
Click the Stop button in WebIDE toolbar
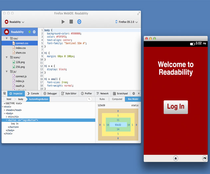pyautogui.click(x=71, y=22)
